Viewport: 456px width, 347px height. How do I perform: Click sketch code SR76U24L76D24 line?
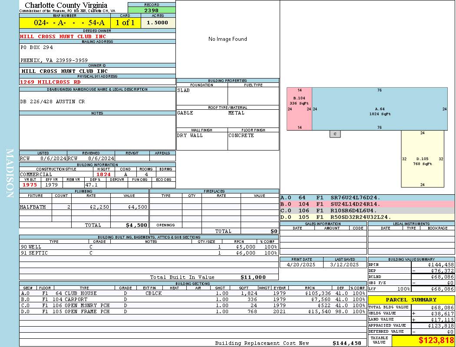367,198
